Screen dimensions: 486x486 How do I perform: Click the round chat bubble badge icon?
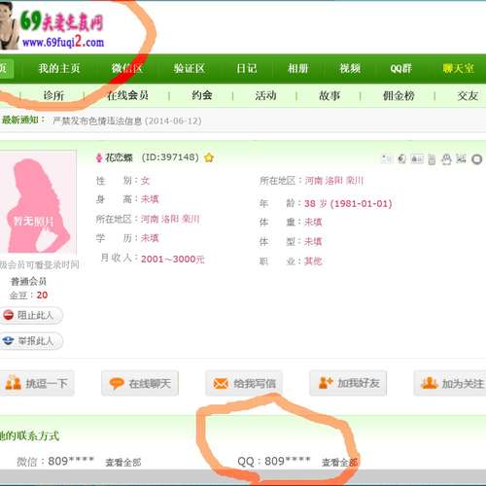(x=476, y=159)
